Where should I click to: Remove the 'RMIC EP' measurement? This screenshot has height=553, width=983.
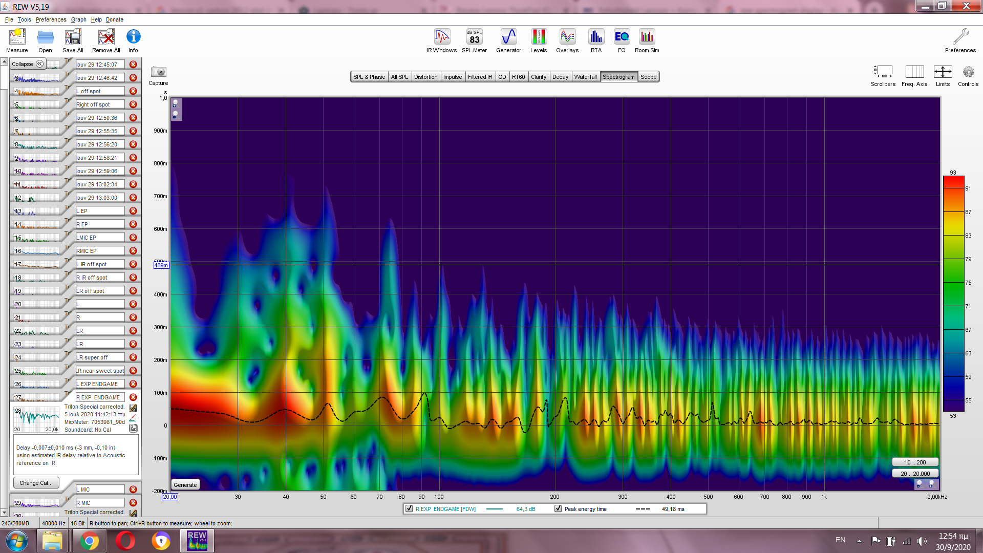click(133, 251)
